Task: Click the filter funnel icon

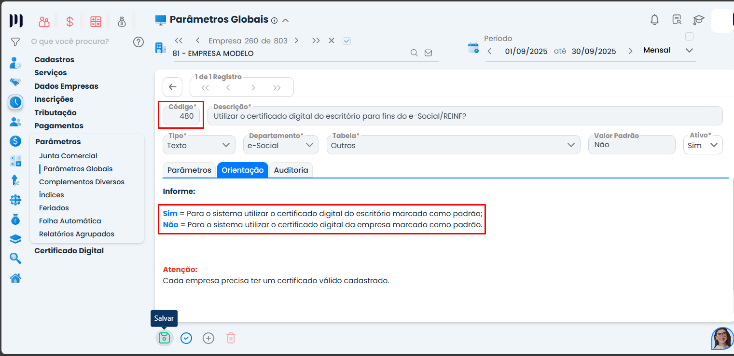Action: pos(15,42)
